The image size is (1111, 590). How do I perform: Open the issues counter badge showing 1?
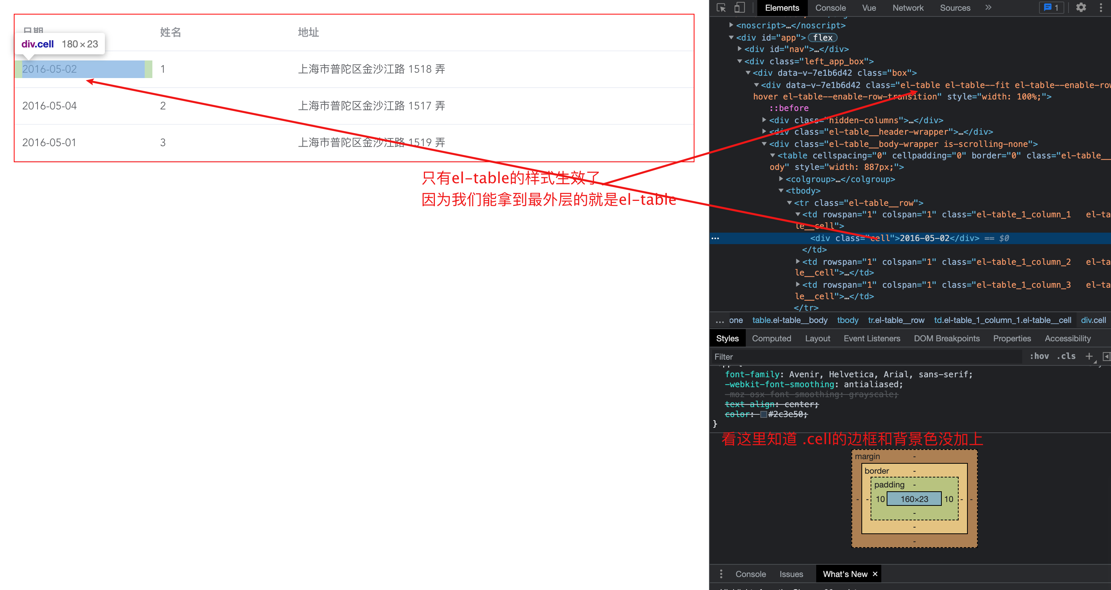(x=1051, y=7)
